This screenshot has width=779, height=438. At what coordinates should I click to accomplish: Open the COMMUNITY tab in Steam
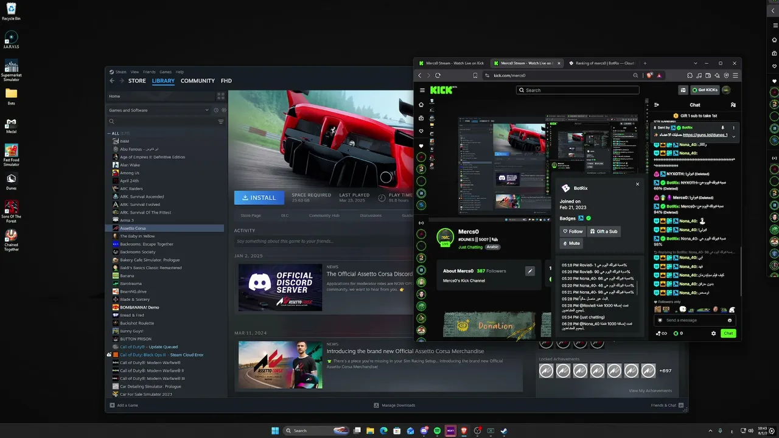198,81
